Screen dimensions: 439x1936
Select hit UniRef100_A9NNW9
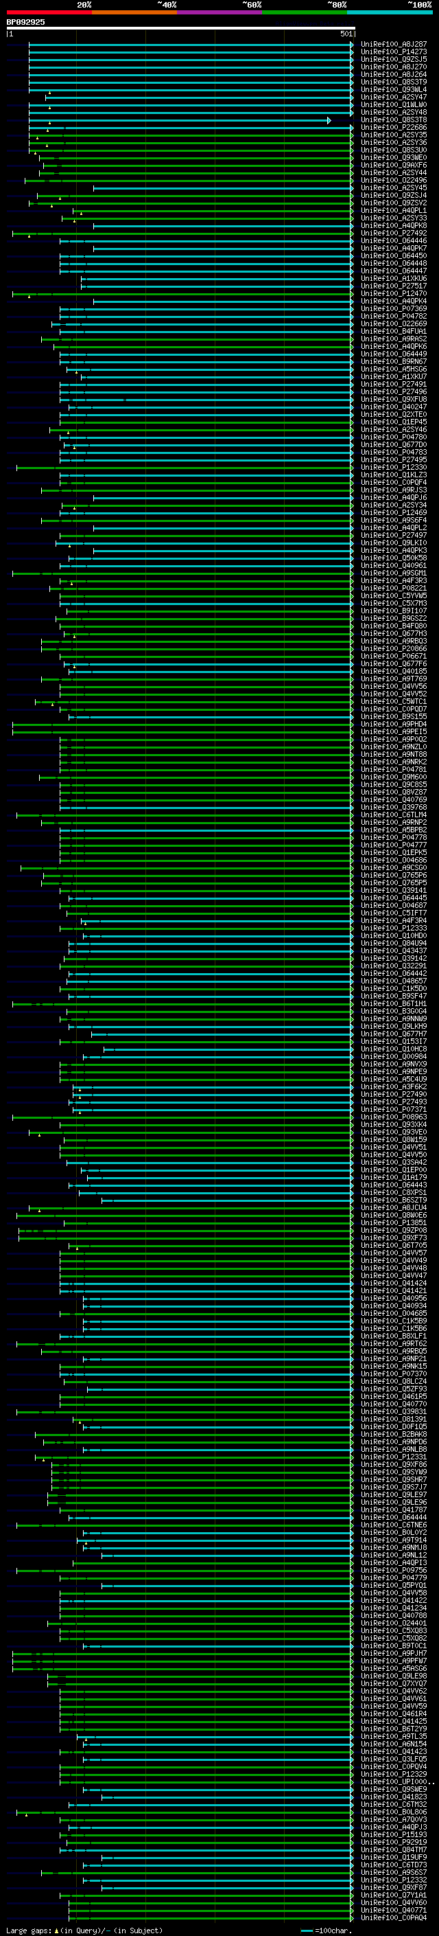(x=394, y=1019)
